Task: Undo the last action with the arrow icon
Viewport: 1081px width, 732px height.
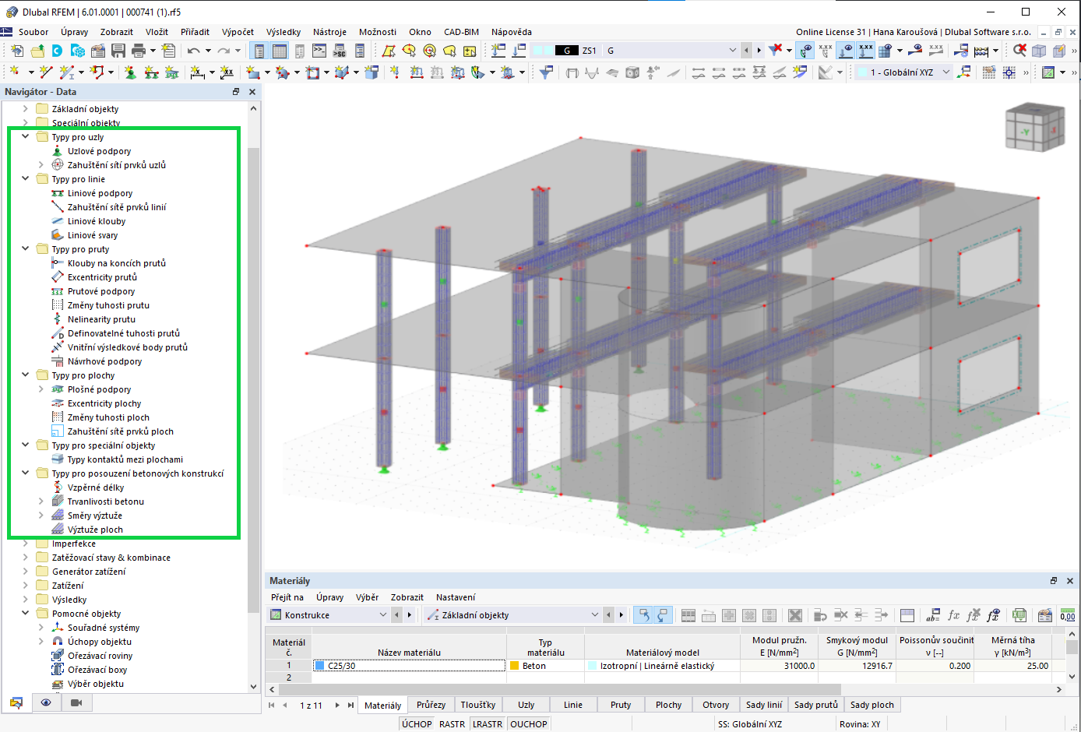Action: tap(193, 51)
